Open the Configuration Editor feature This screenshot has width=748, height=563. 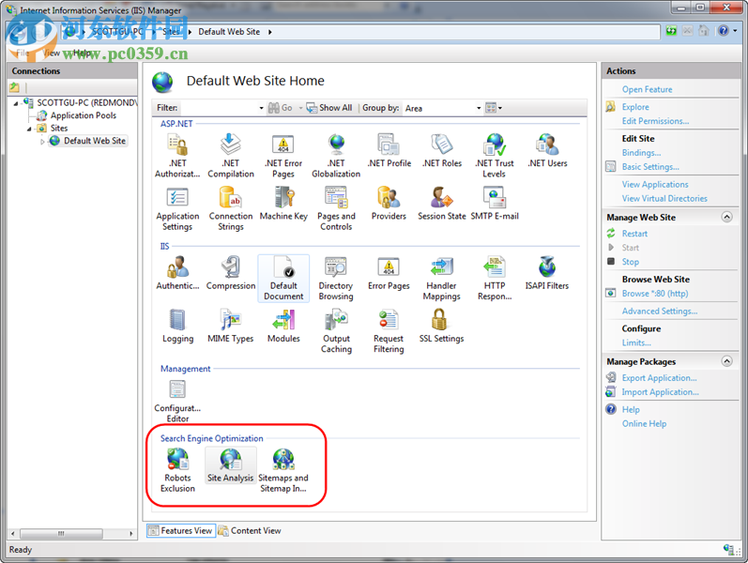(177, 401)
